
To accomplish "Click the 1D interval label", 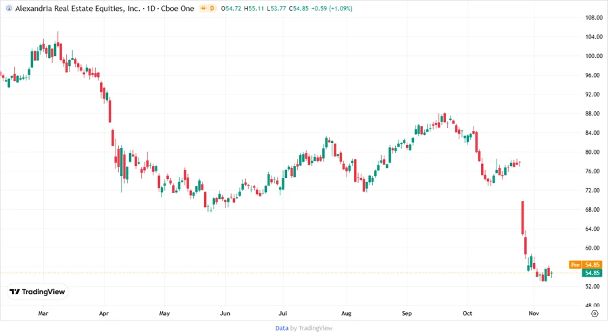I will pyautogui.click(x=151, y=8).
